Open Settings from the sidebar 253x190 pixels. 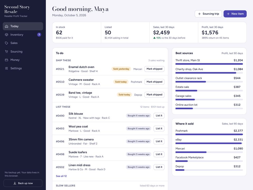[23, 68]
